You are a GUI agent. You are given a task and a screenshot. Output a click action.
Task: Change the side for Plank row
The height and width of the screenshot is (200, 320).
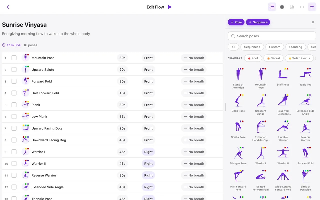tap(148, 105)
